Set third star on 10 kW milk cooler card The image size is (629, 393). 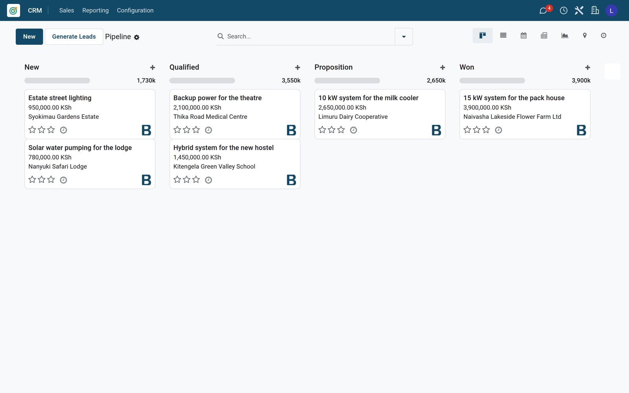(341, 130)
